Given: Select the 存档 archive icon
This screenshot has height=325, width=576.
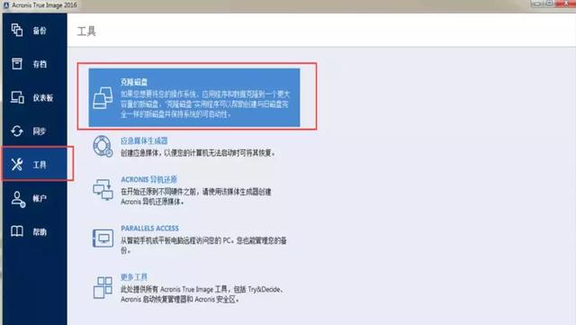Looking at the screenshot, I should coord(17,64).
